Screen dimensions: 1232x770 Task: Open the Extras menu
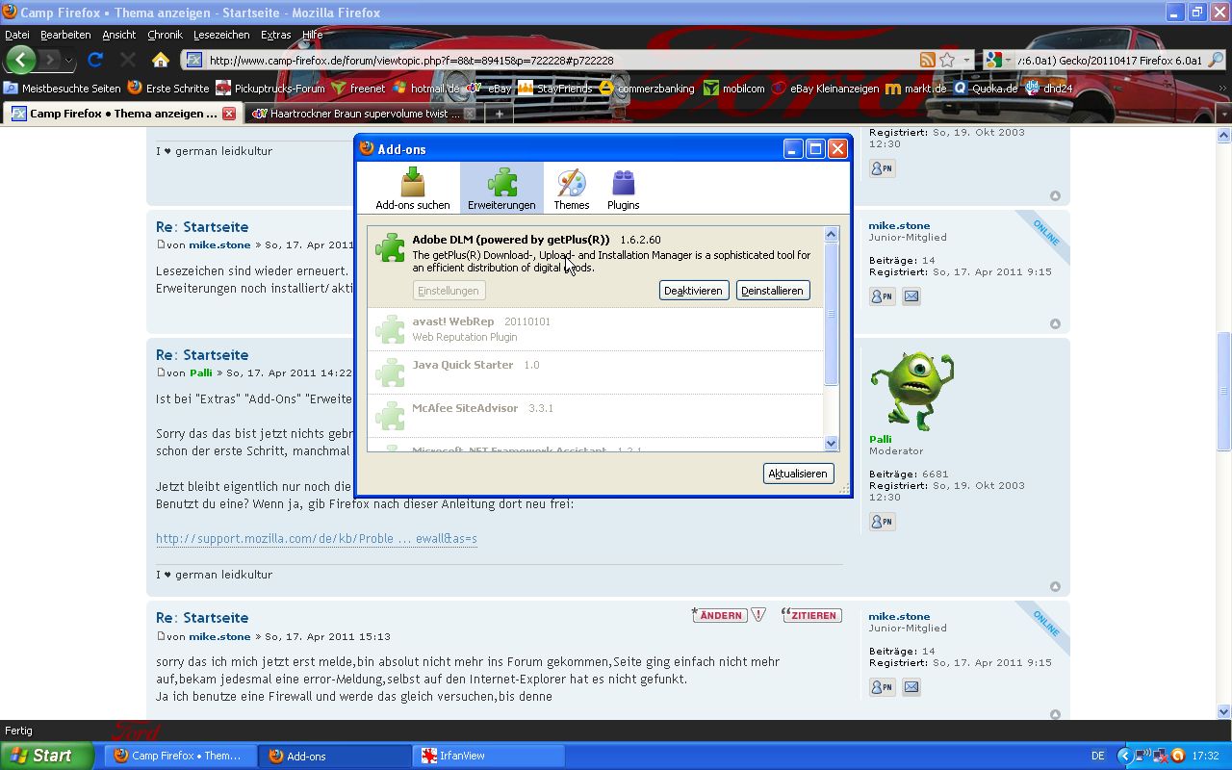275,35
